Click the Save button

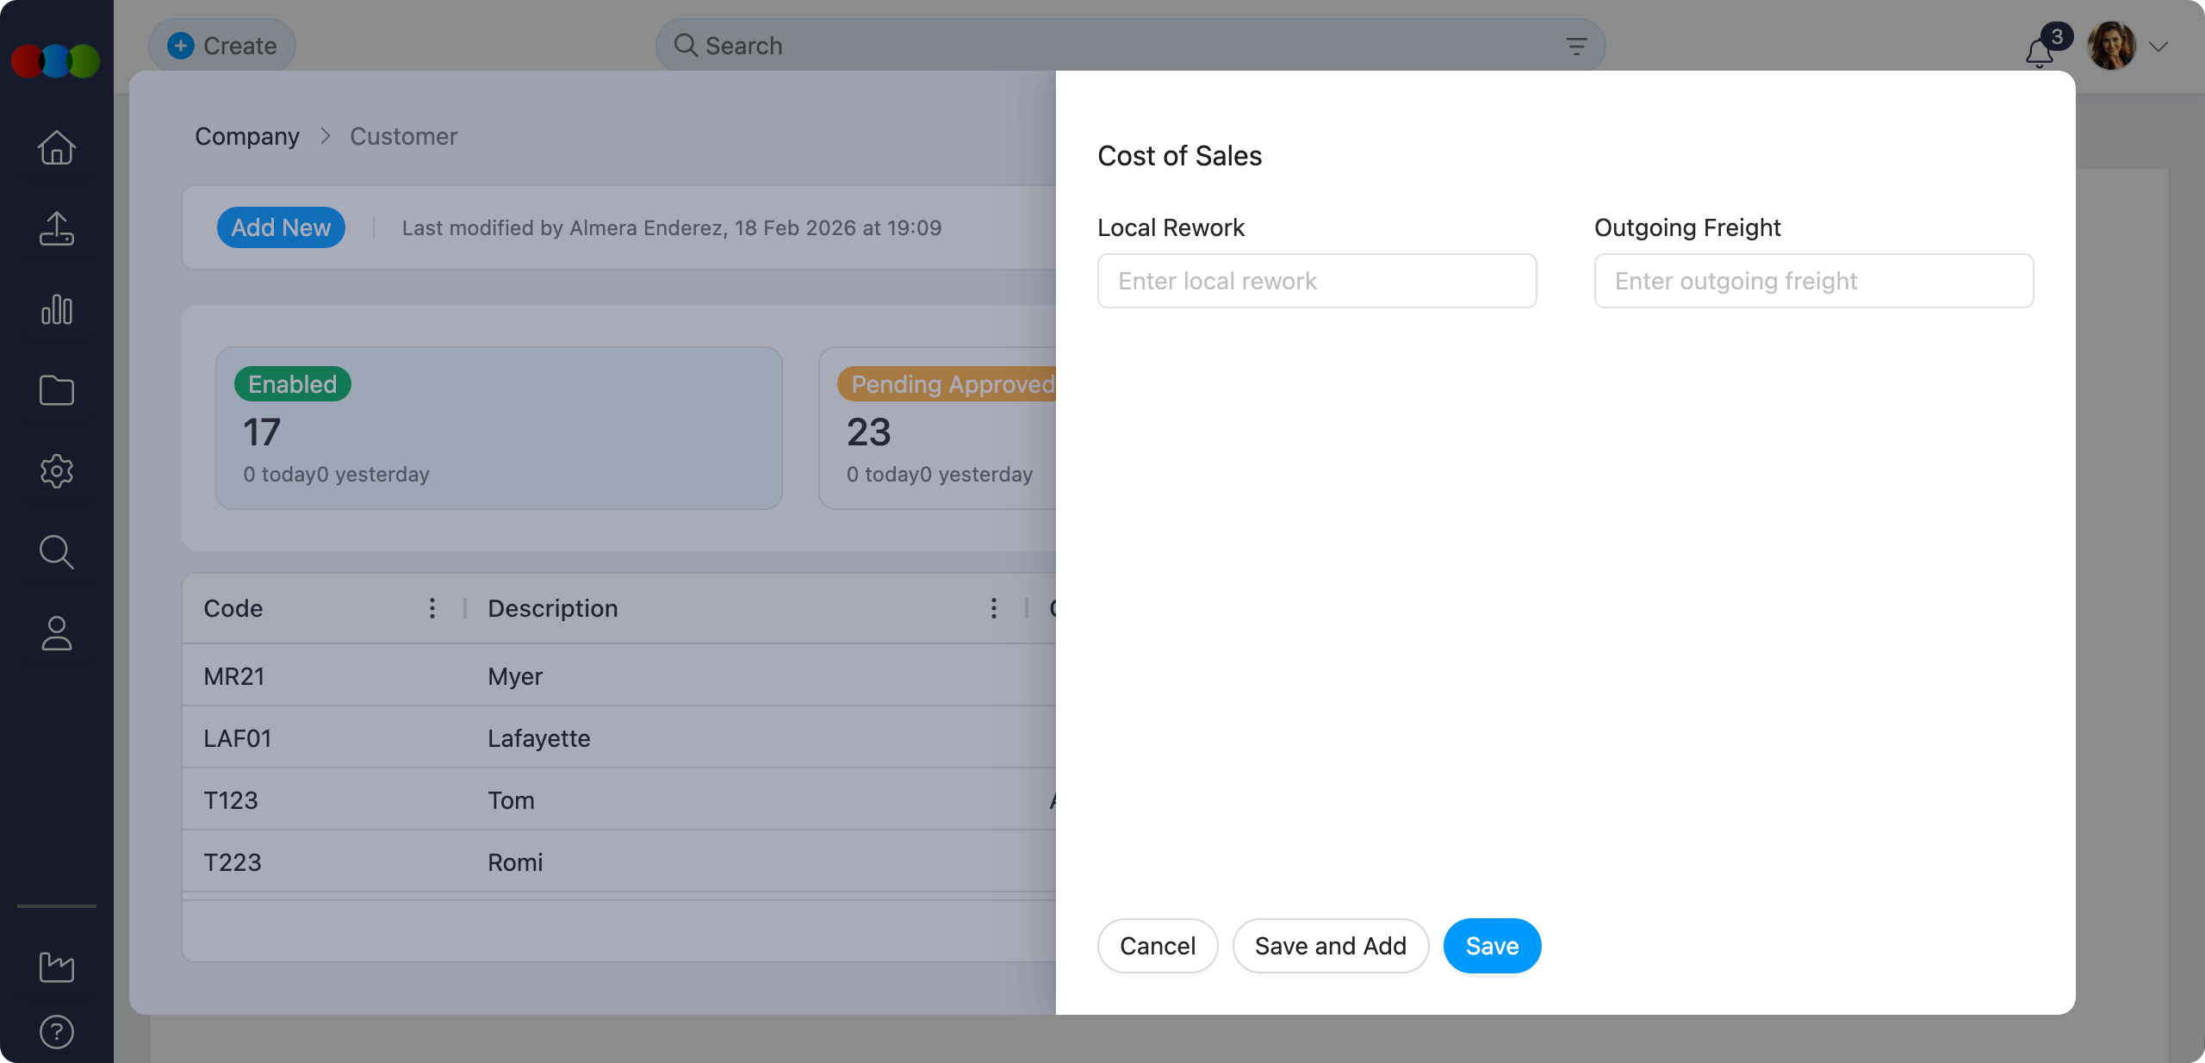tap(1492, 946)
